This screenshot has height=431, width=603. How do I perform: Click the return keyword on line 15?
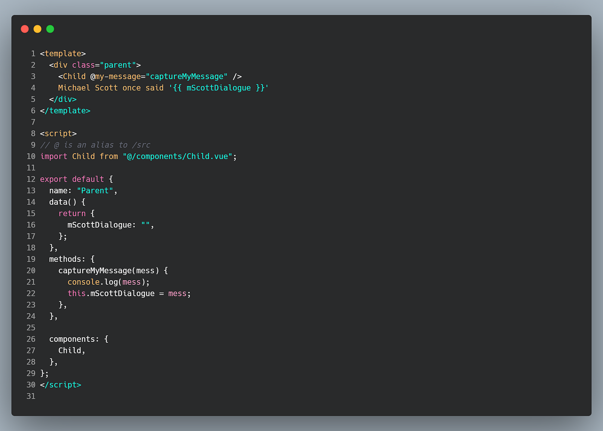(72, 213)
